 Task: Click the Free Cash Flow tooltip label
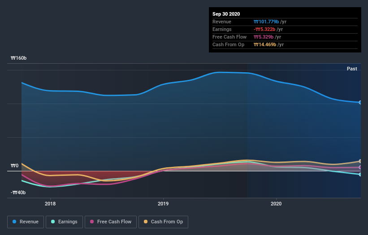click(229, 37)
